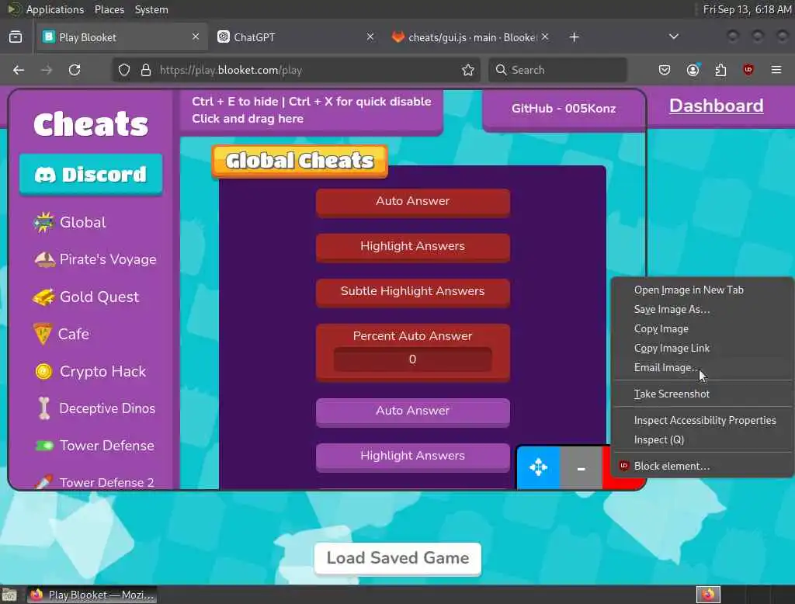Choose Copy Image in context menu

[703, 328]
